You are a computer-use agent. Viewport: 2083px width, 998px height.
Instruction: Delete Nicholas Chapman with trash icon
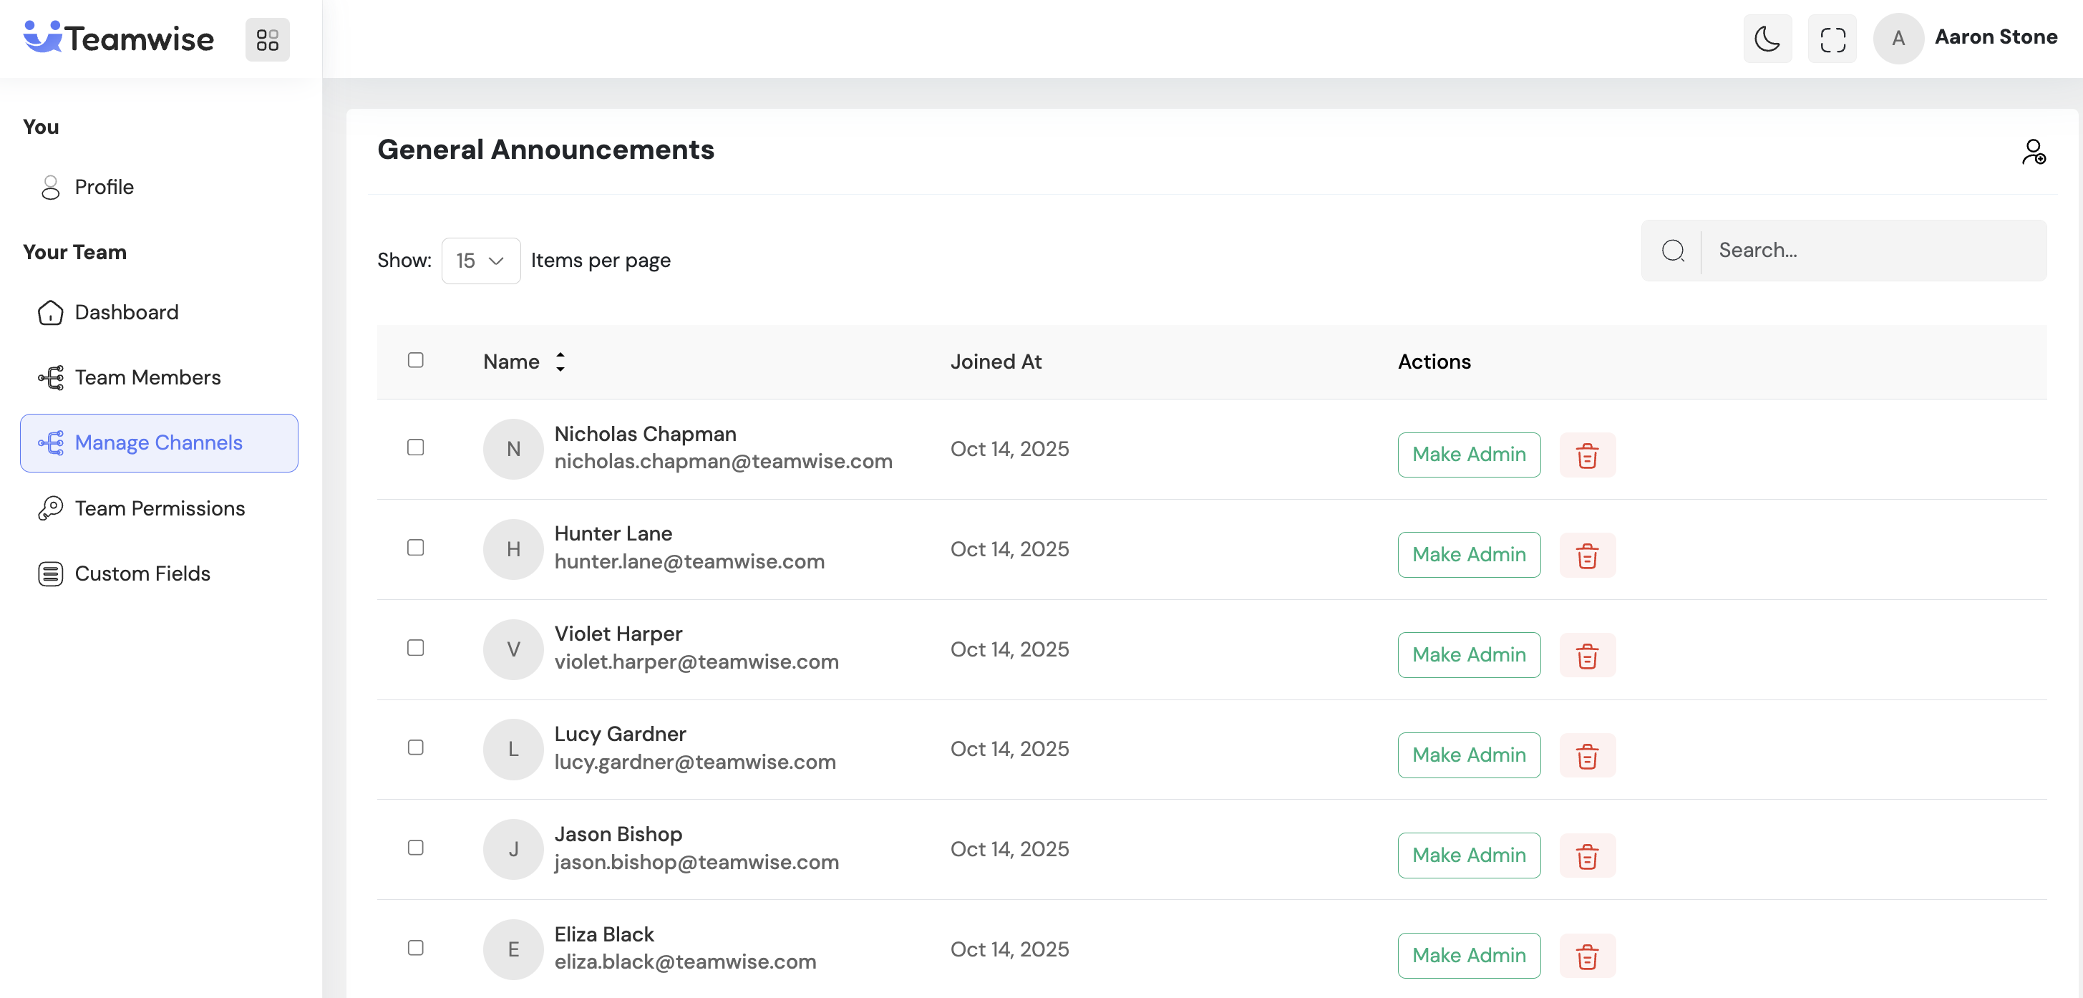tap(1586, 455)
